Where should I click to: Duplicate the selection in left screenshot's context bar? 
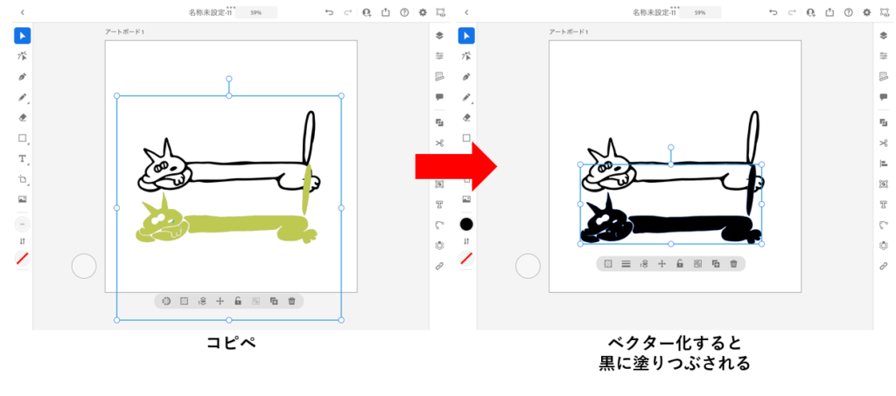tap(274, 301)
